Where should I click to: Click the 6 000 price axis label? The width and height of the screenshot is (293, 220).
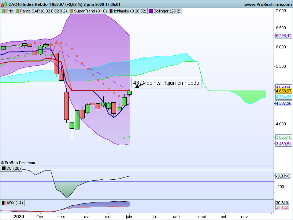click(281, 47)
